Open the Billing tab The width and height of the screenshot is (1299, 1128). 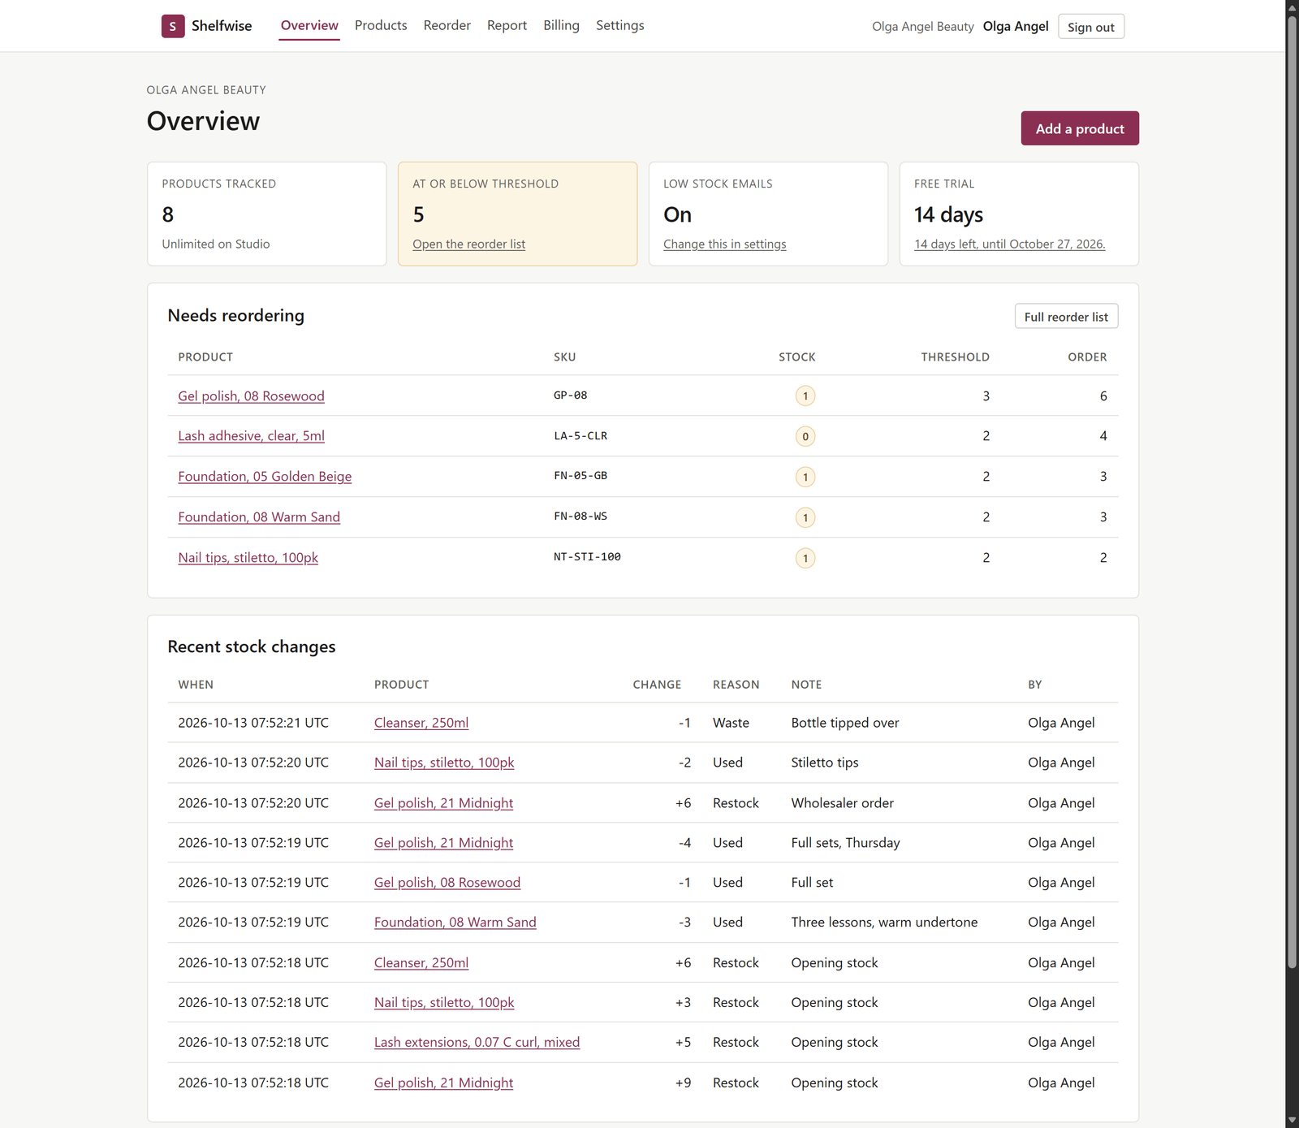coord(562,25)
